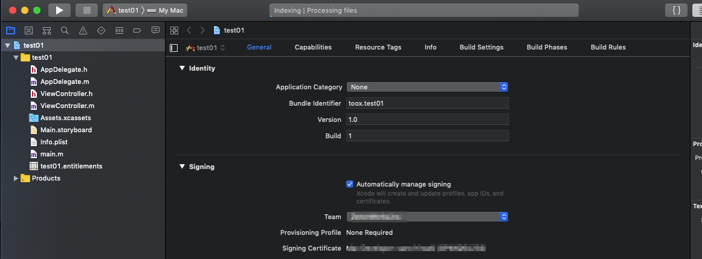Choose My Mac run destination
The height and width of the screenshot is (259, 702).
(166, 10)
